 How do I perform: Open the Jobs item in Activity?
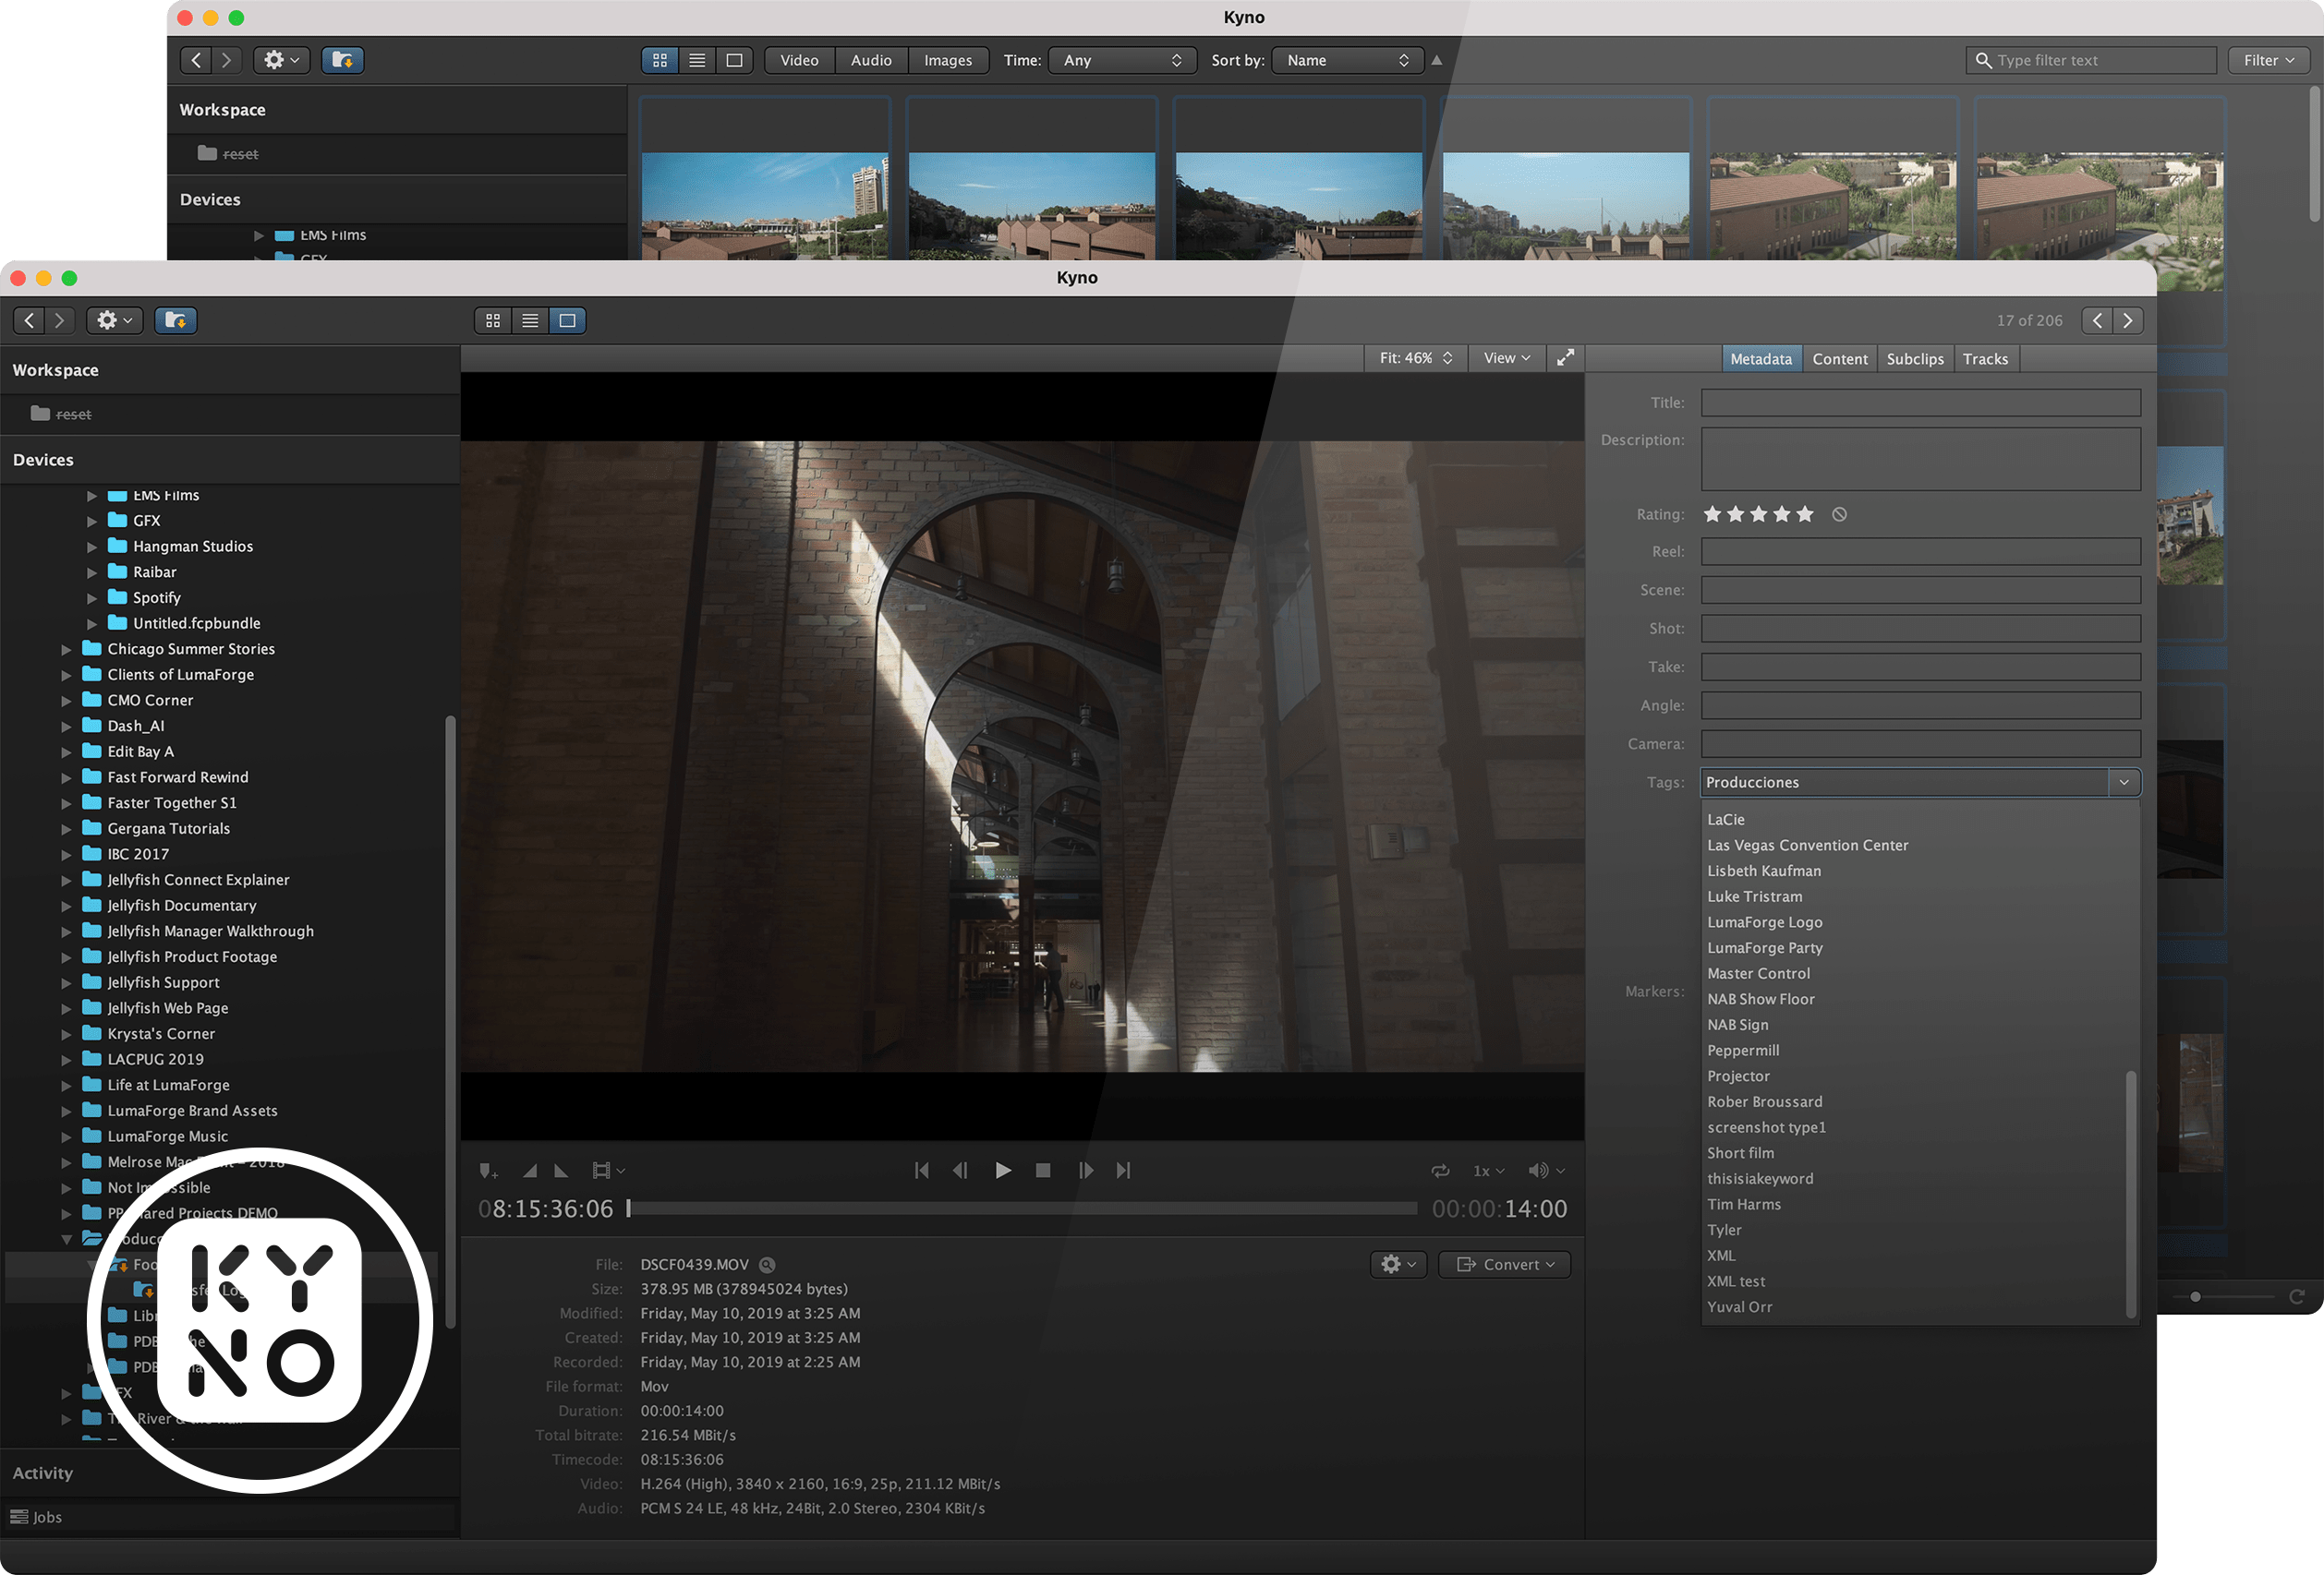37,1516
